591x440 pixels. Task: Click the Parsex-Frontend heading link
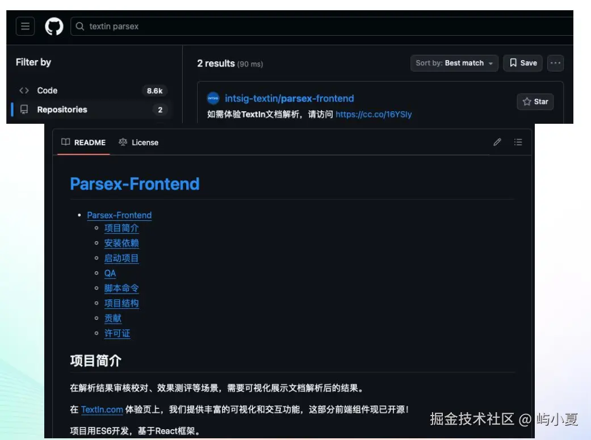135,184
